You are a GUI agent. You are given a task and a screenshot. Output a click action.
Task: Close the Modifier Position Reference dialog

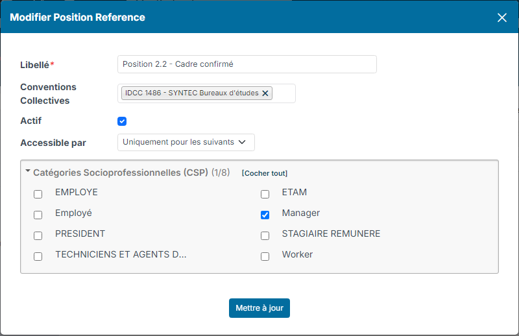click(x=501, y=18)
